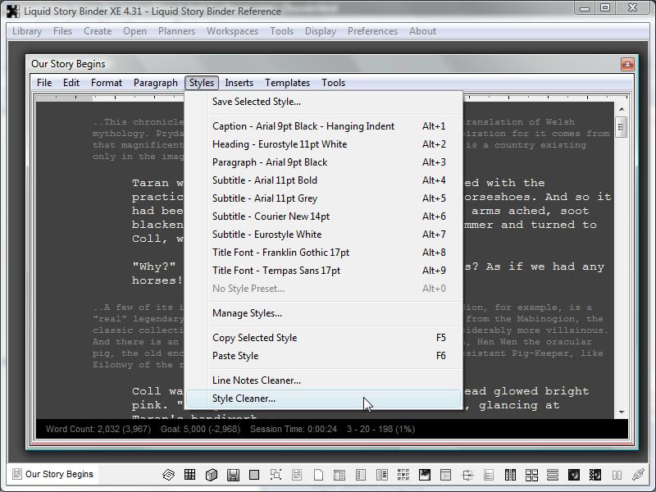Click the Liquid Story Binder title bar icon
Screen dimensions: 656x492
click(12, 11)
